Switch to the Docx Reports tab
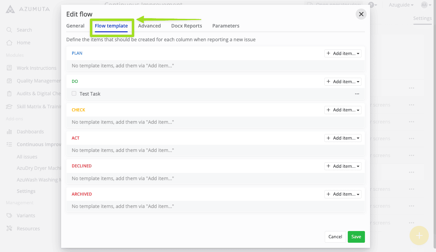 [x=186, y=26]
